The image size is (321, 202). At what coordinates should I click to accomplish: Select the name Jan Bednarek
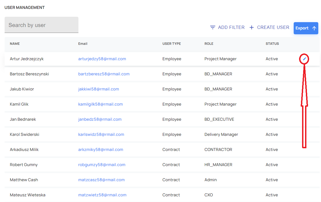23,119
